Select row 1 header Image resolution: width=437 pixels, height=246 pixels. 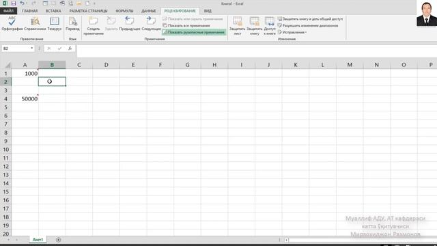pos(5,73)
